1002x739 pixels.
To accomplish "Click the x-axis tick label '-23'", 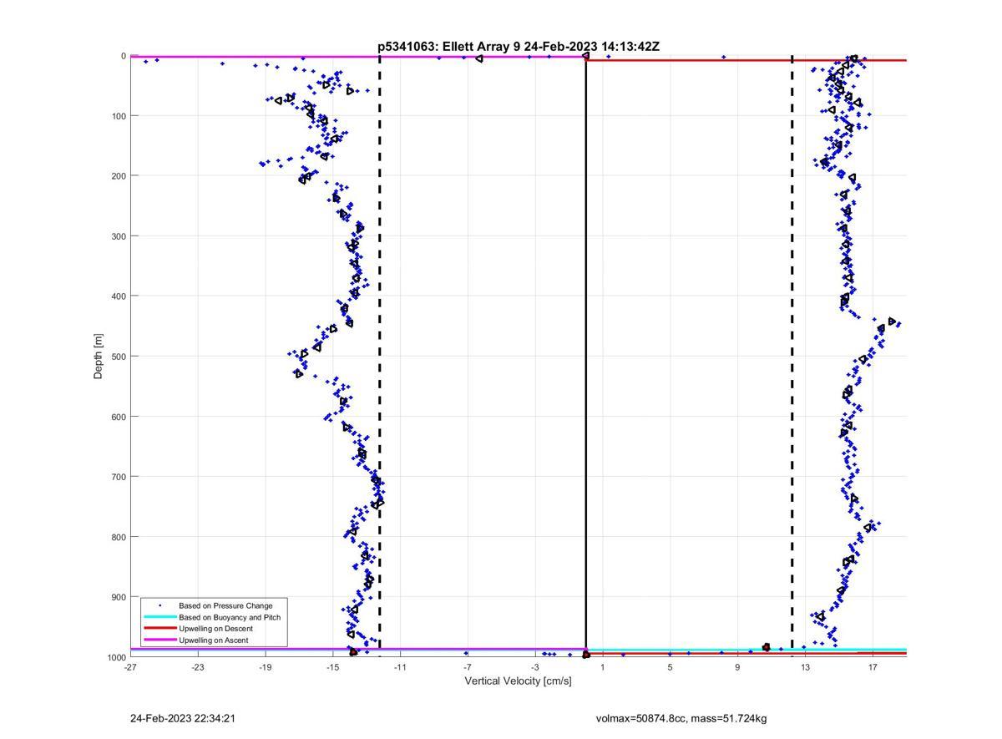I will click(198, 667).
